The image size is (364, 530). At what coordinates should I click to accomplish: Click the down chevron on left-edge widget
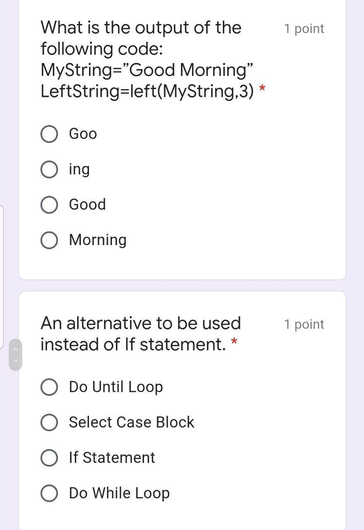pyautogui.click(x=15, y=360)
